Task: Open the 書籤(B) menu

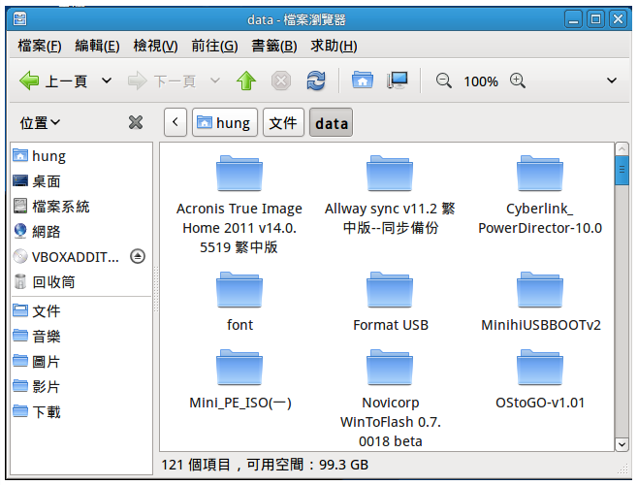Action: click(x=273, y=46)
